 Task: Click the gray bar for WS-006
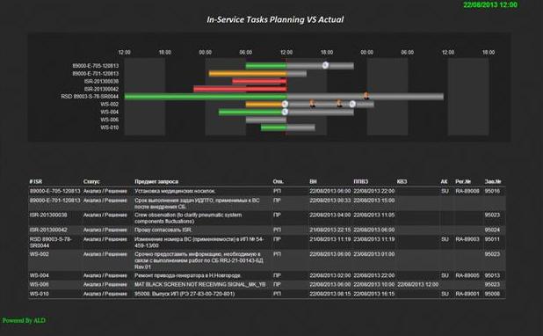[266, 120]
